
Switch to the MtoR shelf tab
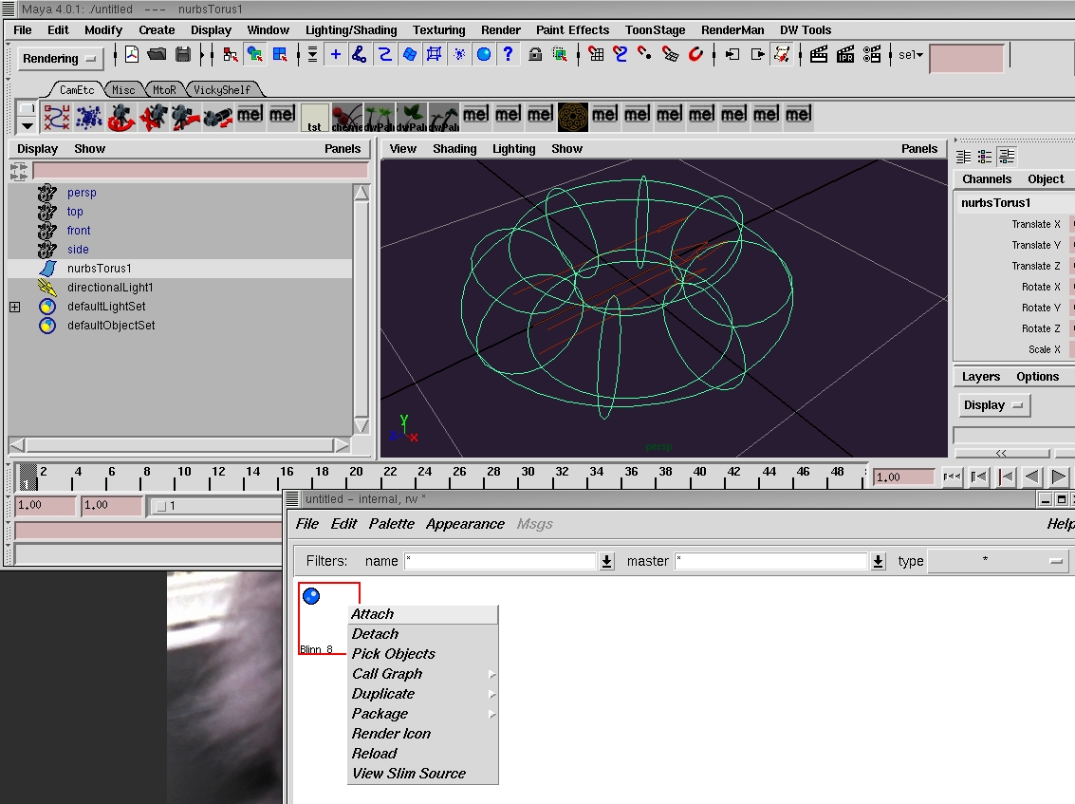(x=164, y=90)
